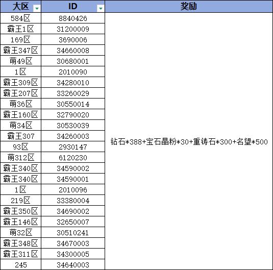Select the cell 霸王350区
Viewport: 273px width, 270px height.
[21, 211]
